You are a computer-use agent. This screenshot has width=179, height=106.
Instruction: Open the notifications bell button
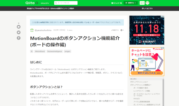point(142,3)
